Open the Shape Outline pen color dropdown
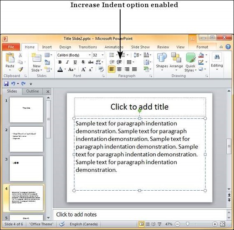The image size is (234, 230). [206, 62]
